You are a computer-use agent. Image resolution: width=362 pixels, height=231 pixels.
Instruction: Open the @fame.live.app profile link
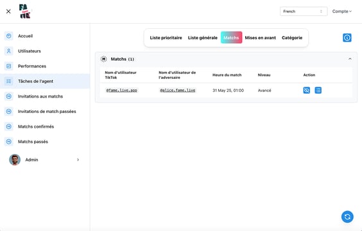click(122, 90)
